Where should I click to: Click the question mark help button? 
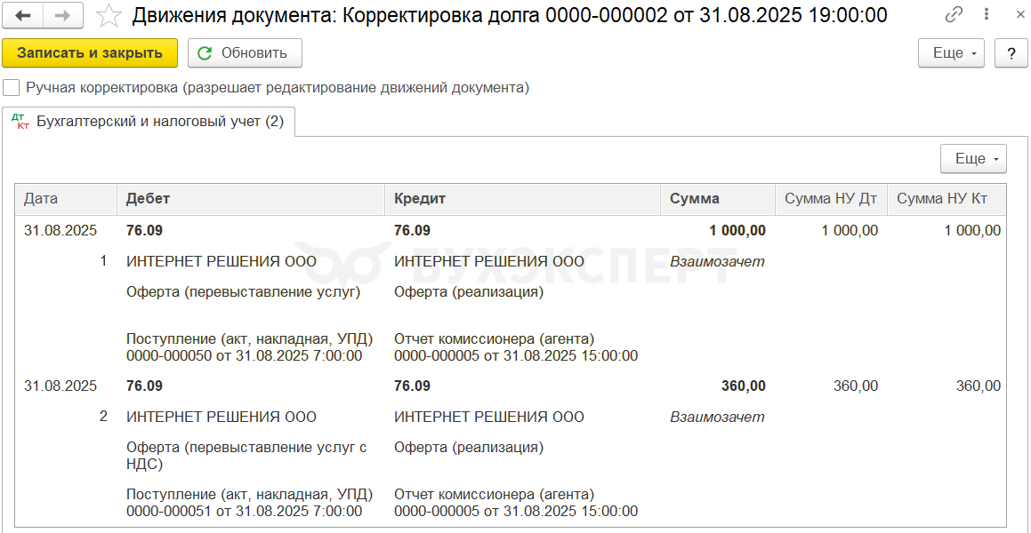[1011, 53]
